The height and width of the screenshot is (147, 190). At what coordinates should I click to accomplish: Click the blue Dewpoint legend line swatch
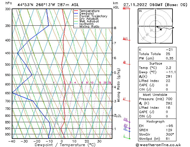point(76,13)
